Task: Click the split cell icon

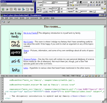Action: (x=47, y=12)
